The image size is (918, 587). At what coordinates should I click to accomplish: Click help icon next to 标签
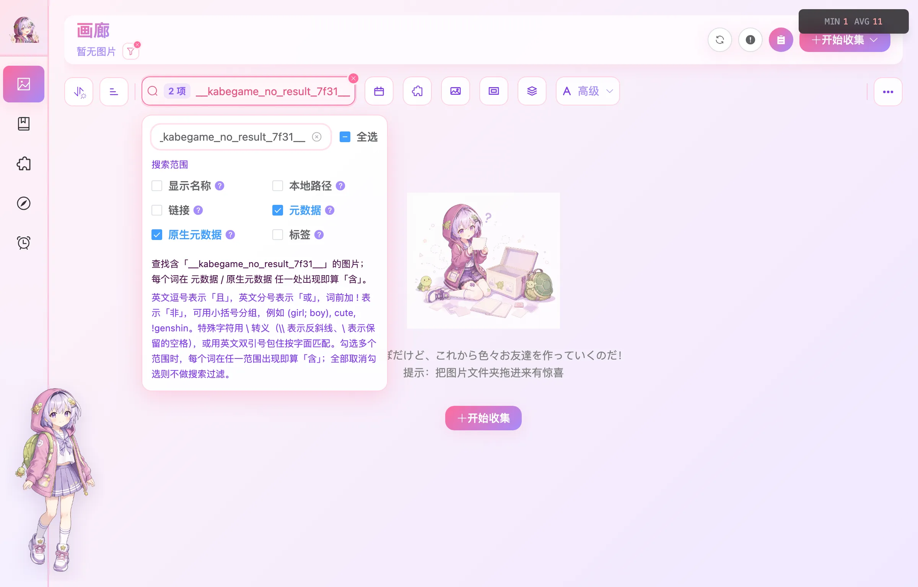point(319,235)
